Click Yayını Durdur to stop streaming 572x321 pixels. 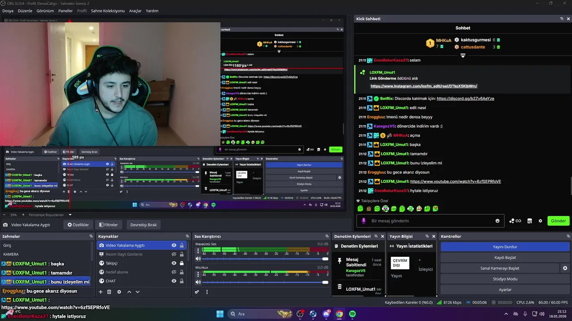coord(505,247)
